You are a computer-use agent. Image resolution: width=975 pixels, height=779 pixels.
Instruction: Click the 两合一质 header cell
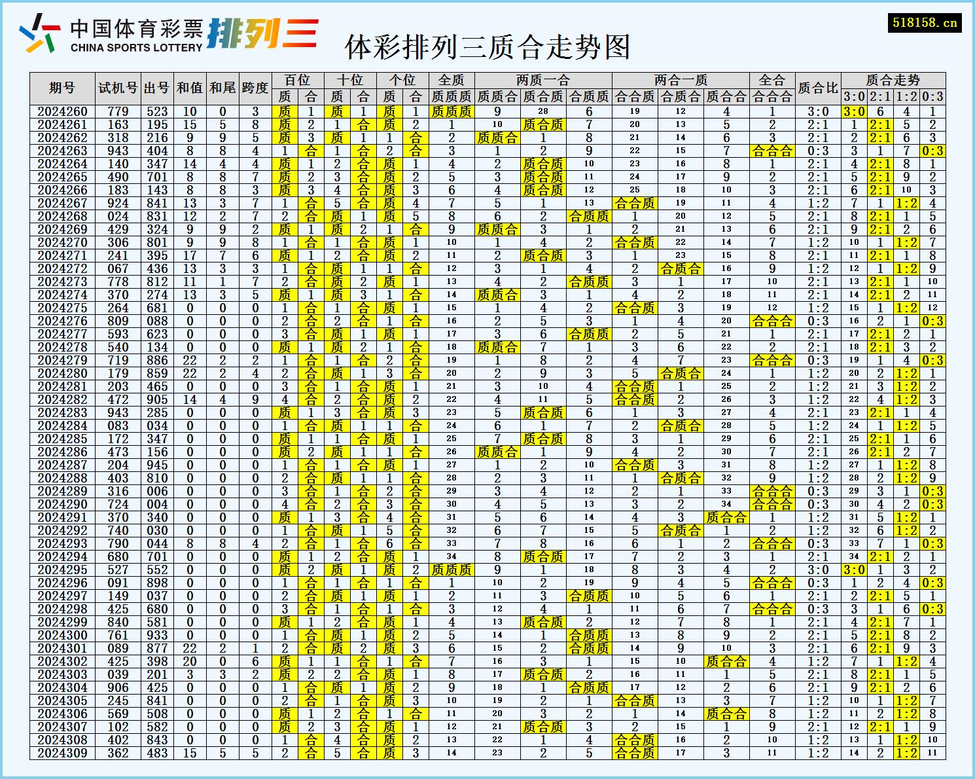pos(681,80)
